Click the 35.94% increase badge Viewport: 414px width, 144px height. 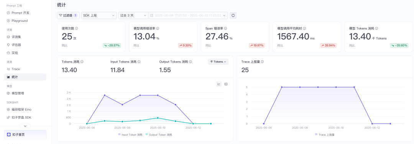pos(328,45)
